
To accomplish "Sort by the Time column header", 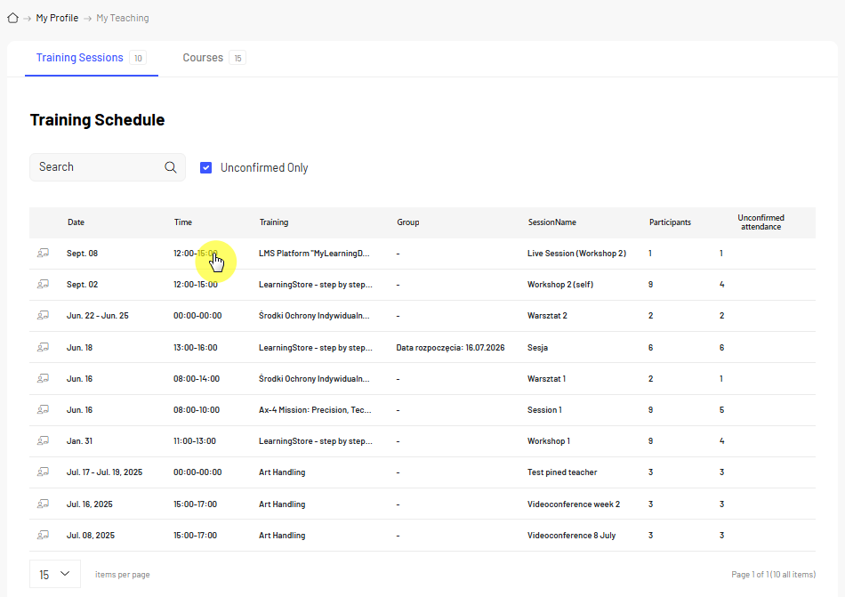I will click(182, 222).
